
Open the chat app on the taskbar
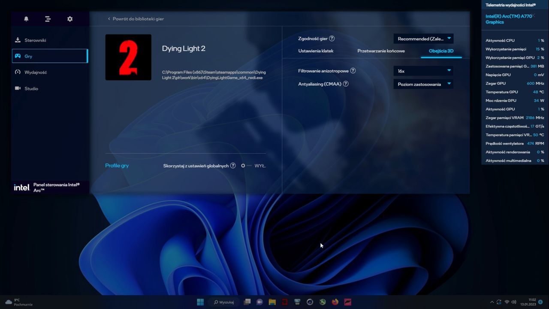[259, 302]
